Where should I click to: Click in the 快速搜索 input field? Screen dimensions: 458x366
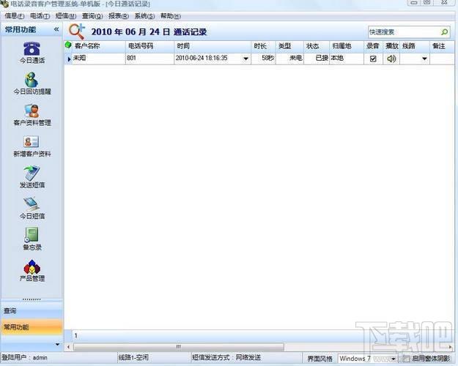pyautogui.click(x=405, y=31)
